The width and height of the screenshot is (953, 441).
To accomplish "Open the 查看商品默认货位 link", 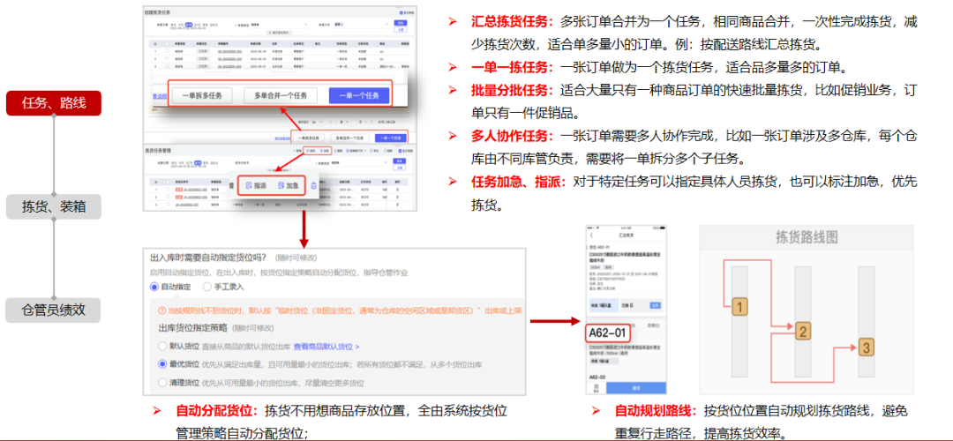I will [326, 347].
